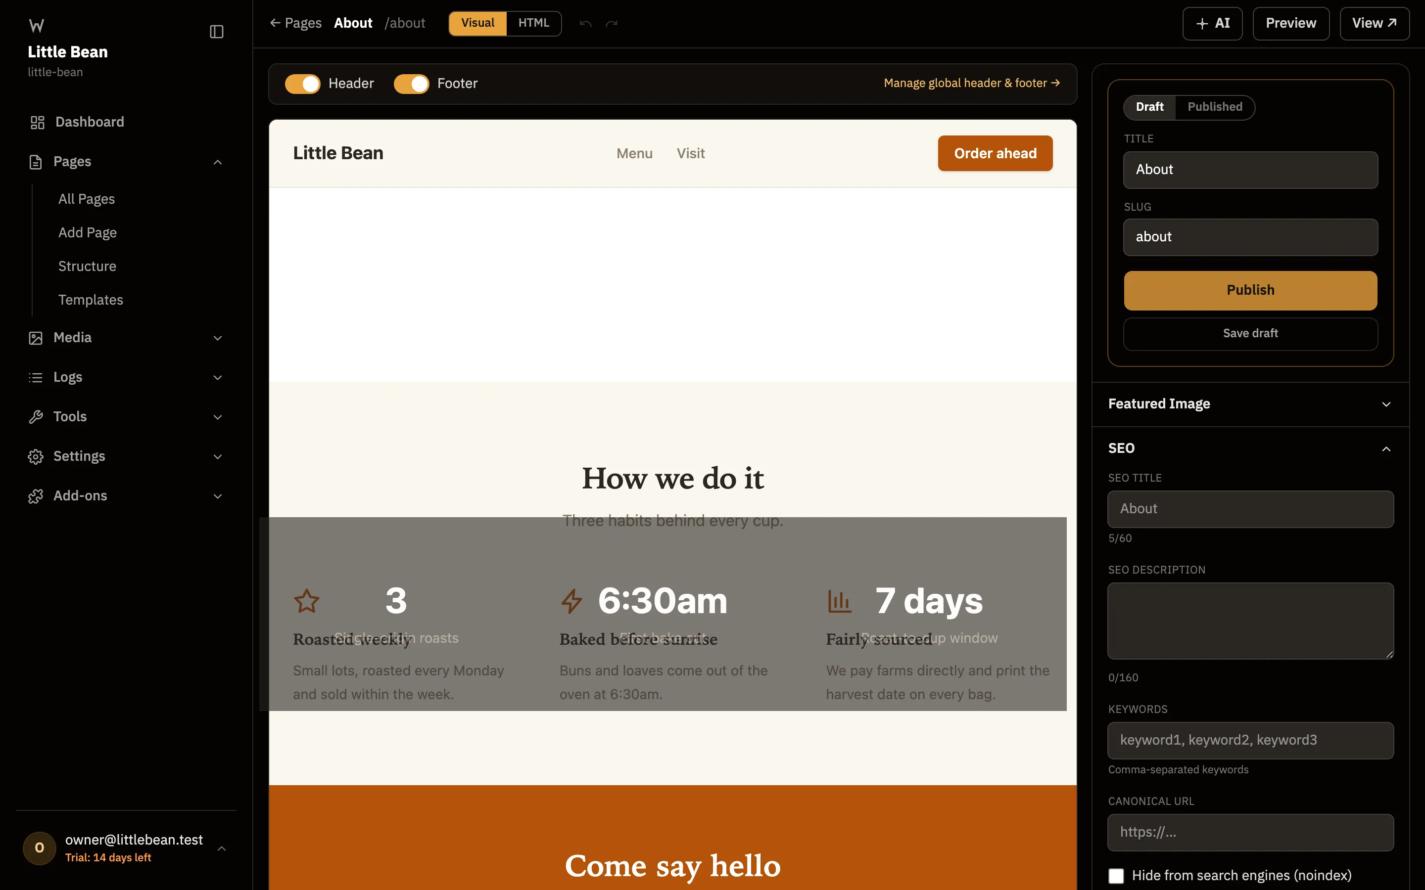This screenshot has width=1425, height=890.
Task: Click the Slug input field
Action: click(x=1250, y=237)
